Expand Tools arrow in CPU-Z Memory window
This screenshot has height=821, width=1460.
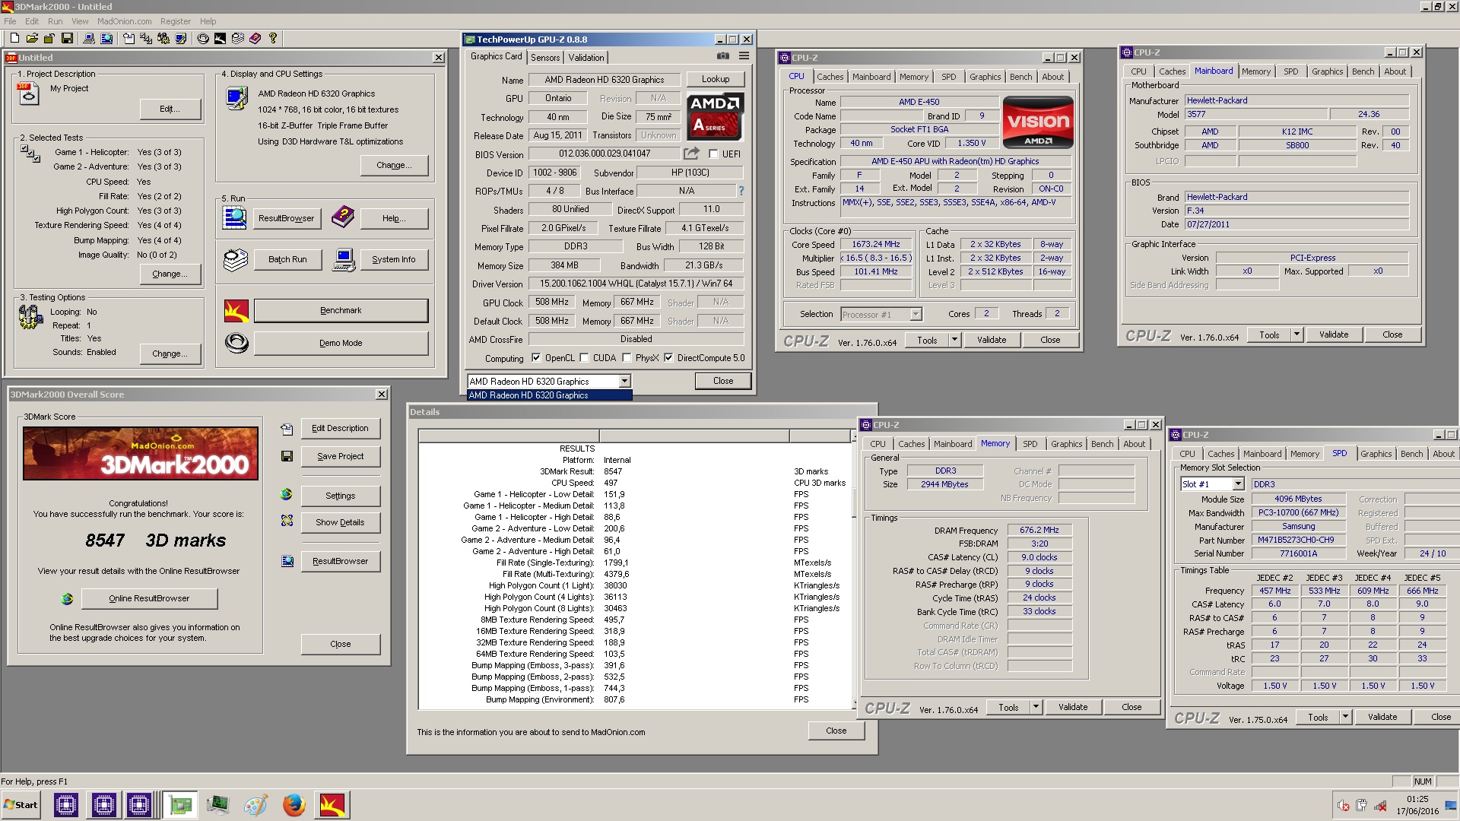point(1036,707)
